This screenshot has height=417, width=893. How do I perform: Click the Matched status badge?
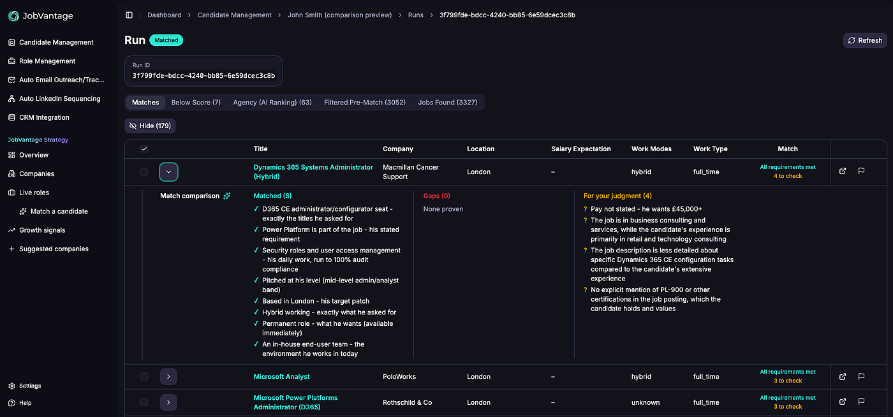166,40
